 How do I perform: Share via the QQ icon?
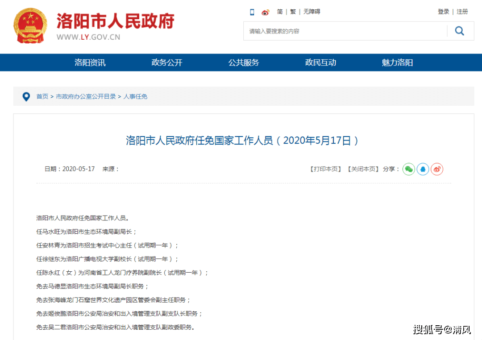point(423,169)
